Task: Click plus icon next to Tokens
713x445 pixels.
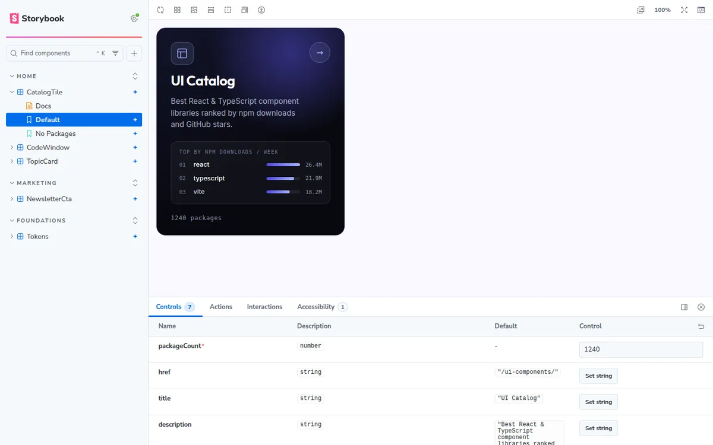Action: tap(135, 236)
